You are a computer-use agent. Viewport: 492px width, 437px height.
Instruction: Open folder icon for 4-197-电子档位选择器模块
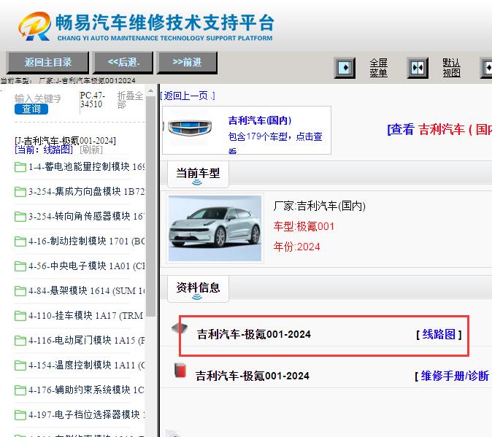point(20,415)
